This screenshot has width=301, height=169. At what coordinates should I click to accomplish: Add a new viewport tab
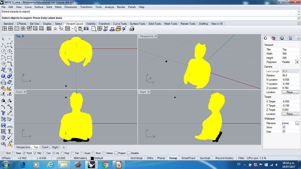tap(64, 147)
